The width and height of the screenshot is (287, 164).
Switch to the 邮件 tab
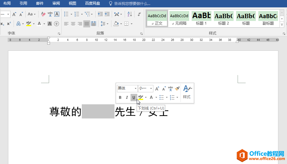point(40,3)
